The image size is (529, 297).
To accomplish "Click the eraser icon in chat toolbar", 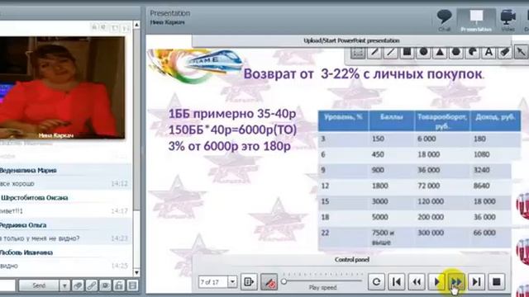I will pyautogui.click(x=78, y=285).
